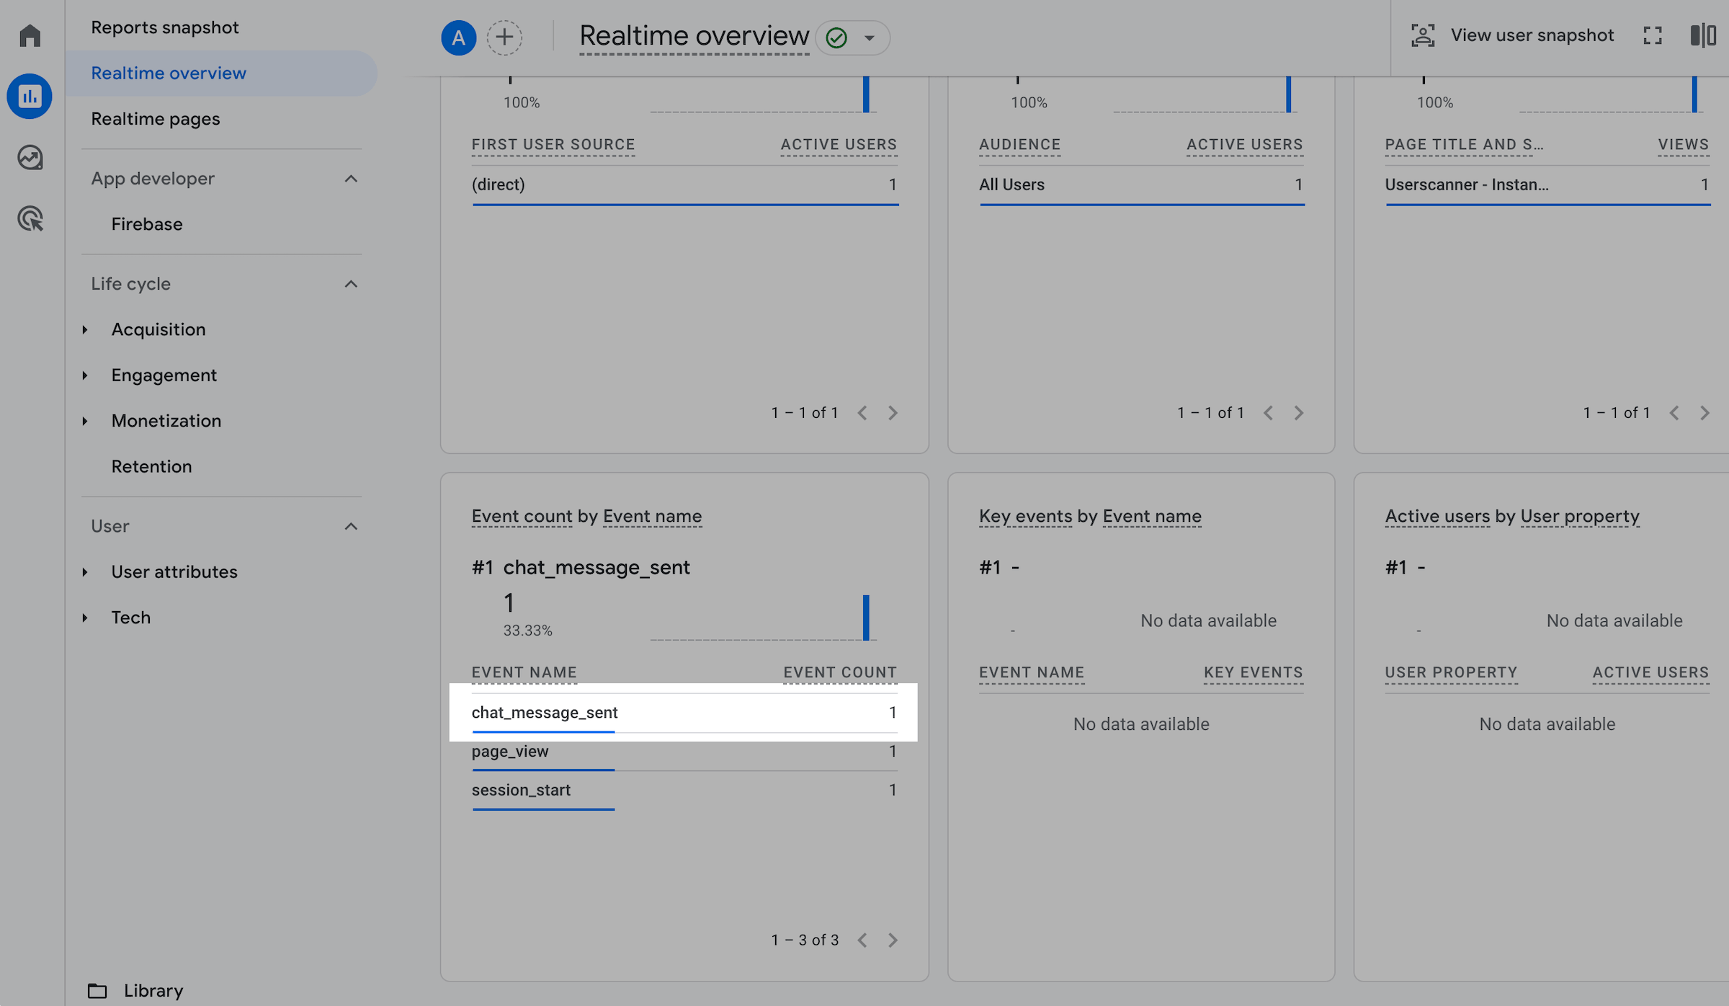This screenshot has height=1006, width=1729.
Task: Click the Home icon in left rail
Action: (x=30, y=35)
